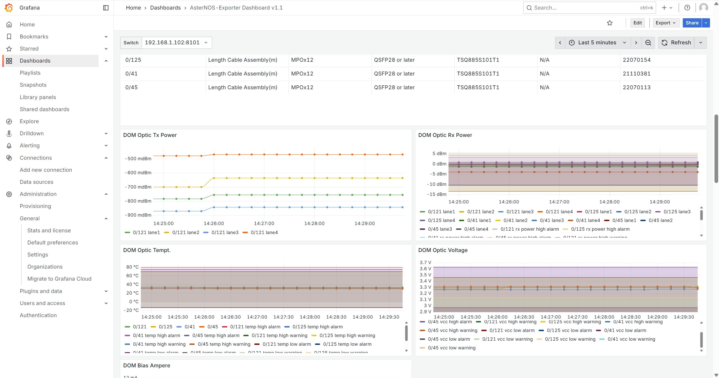Viewport: 719px width, 378px height.
Task: Open the Switch variable dropdown
Action: tap(176, 43)
